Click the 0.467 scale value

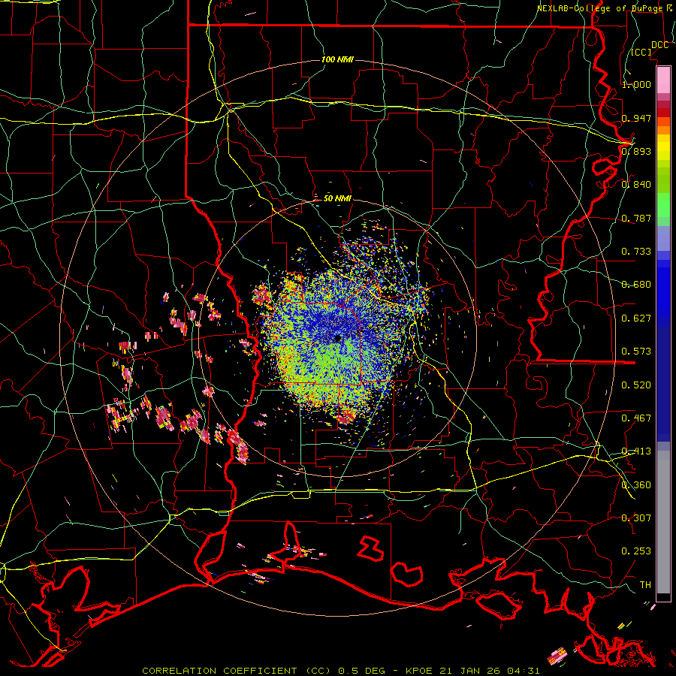pyautogui.click(x=636, y=418)
